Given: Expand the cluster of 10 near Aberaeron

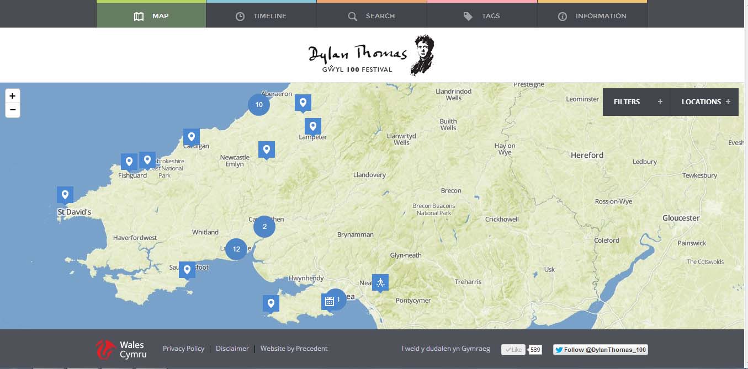Looking at the screenshot, I should (258, 104).
